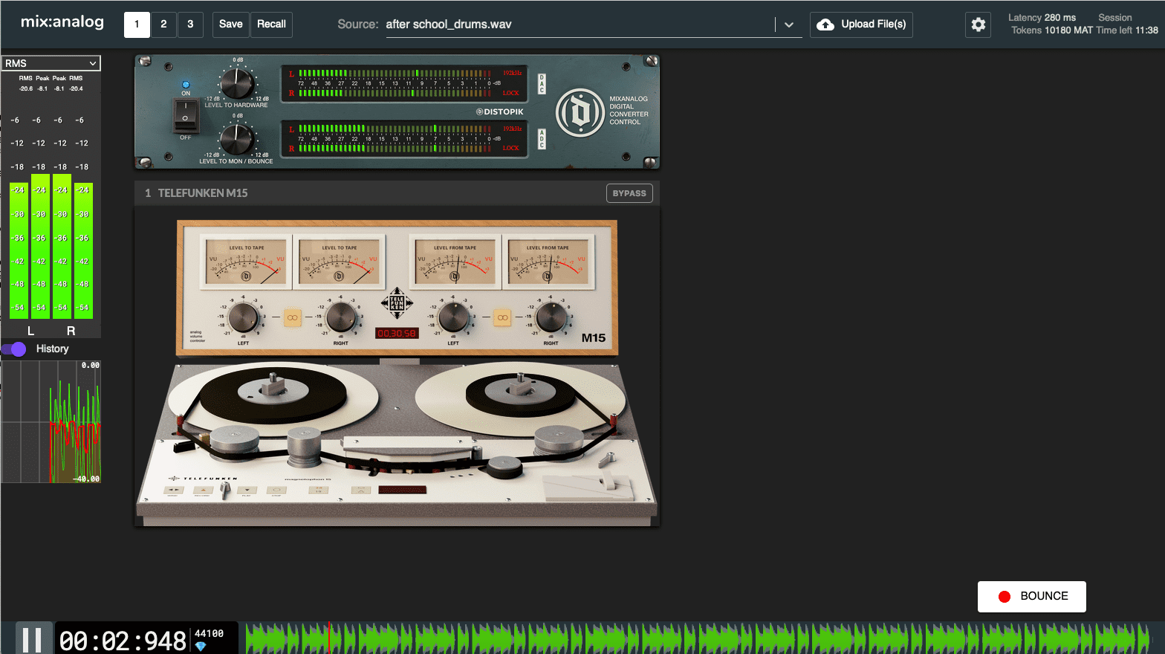Viewport: 1165px width, 654px height.
Task: Click the upload cloud icon
Action: coord(825,25)
